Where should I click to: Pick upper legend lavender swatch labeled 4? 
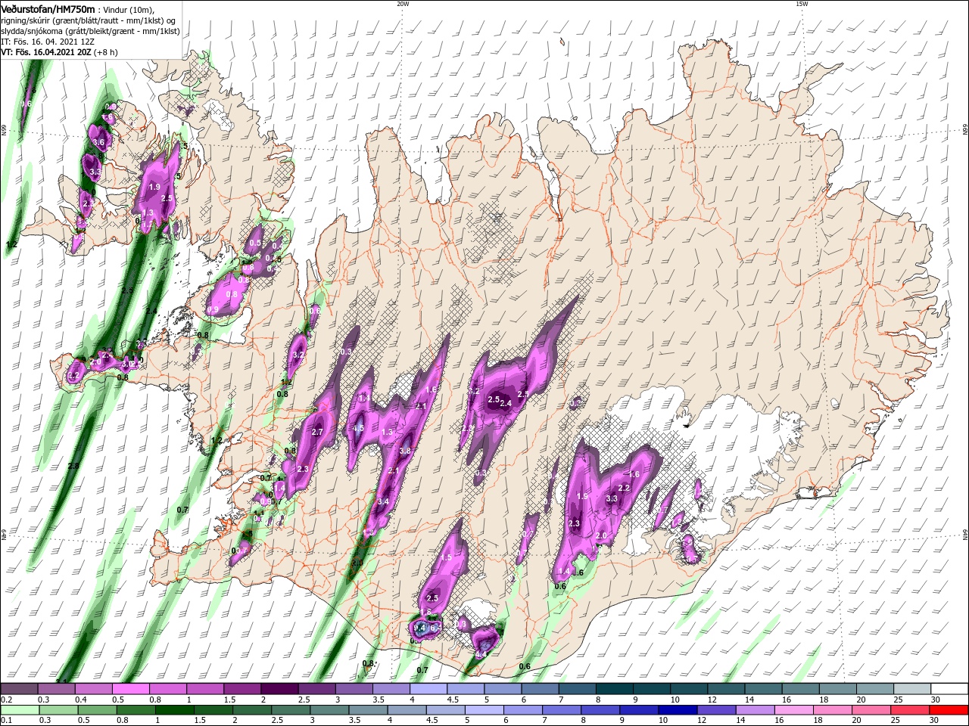[x=427, y=689]
